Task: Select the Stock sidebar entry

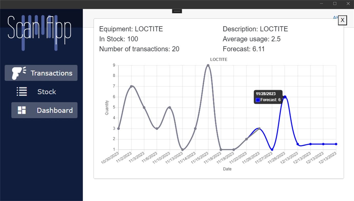Action: point(47,91)
